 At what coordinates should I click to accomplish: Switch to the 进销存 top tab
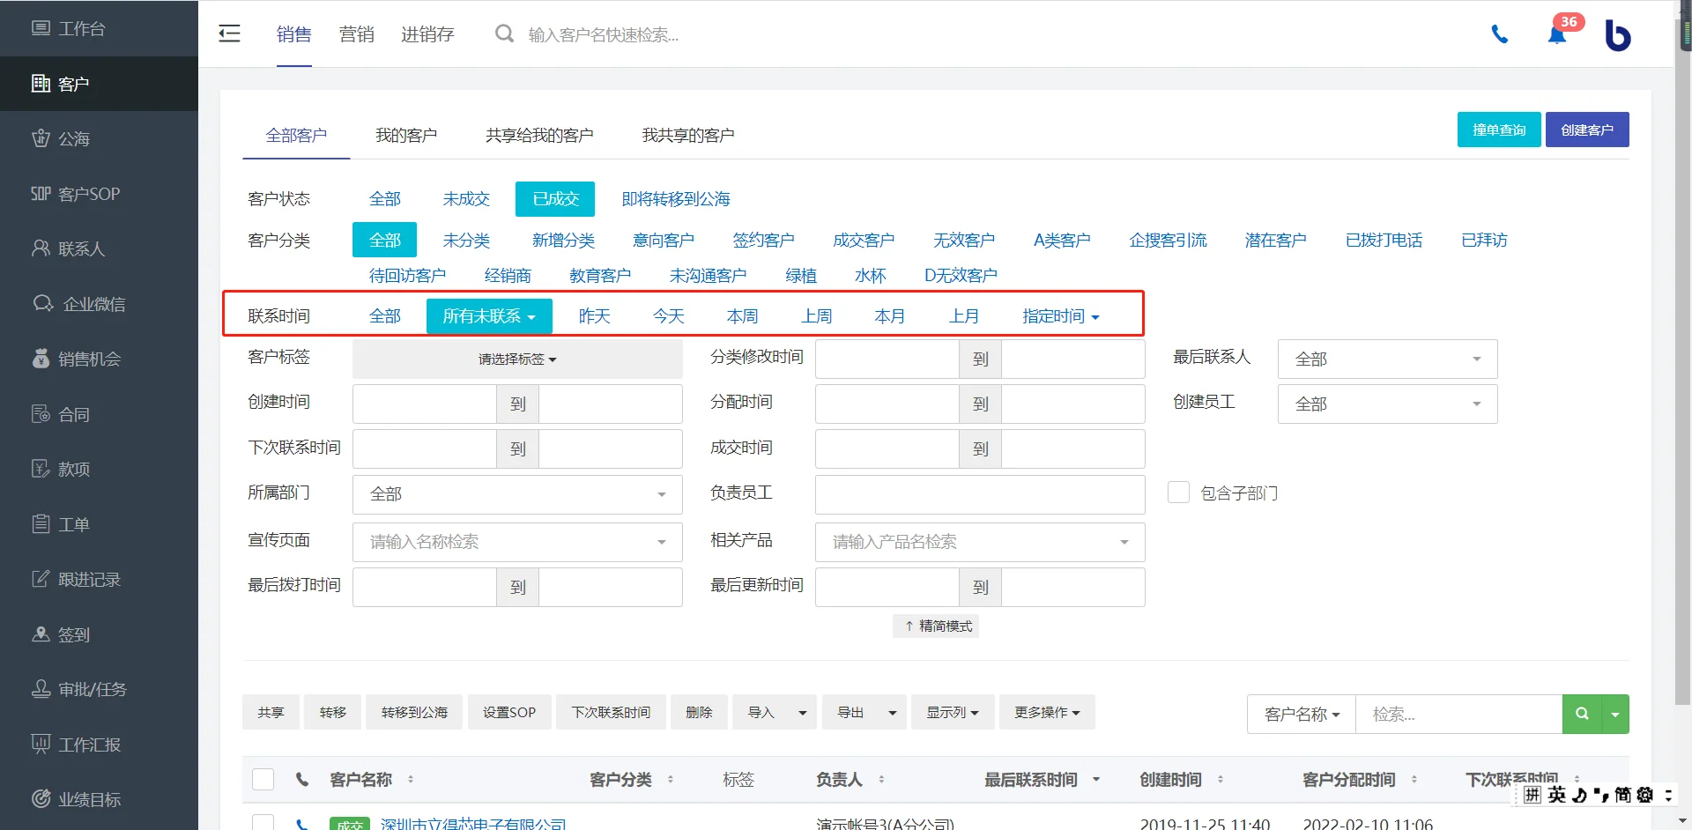(427, 33)
